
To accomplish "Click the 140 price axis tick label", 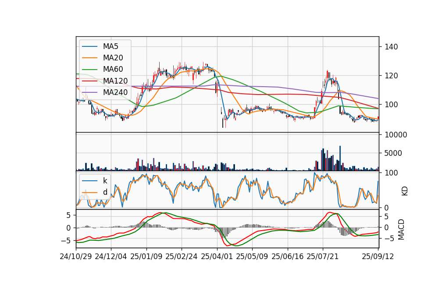I will 391,47.
